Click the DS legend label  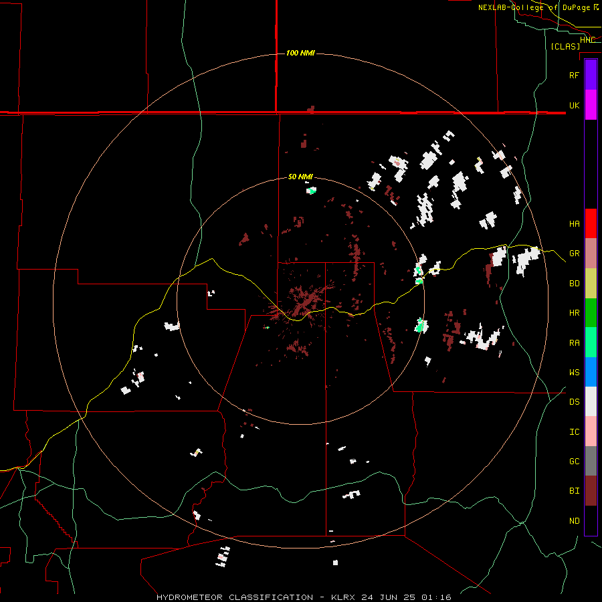point(575,402)
